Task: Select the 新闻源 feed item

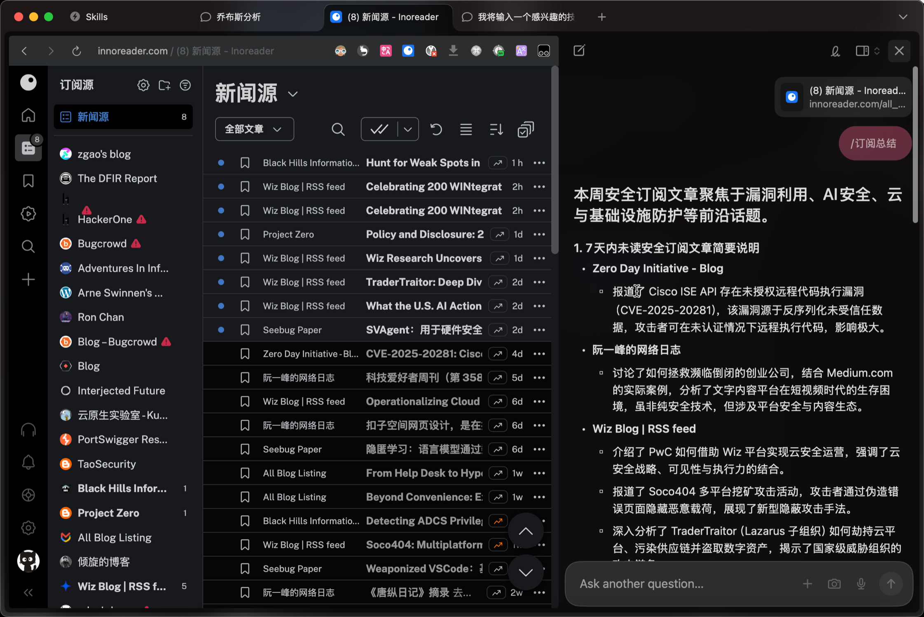Action: click(123, 117)
